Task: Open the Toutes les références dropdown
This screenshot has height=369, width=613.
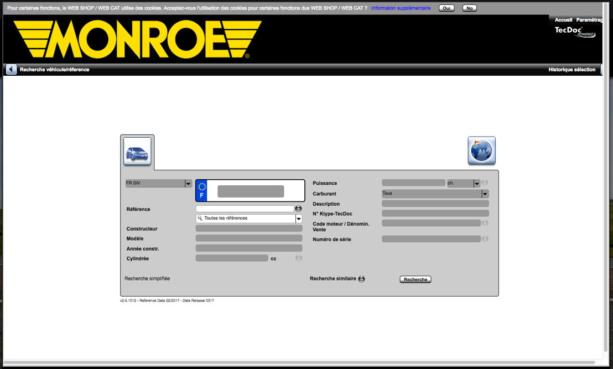Action: [299, 219]
